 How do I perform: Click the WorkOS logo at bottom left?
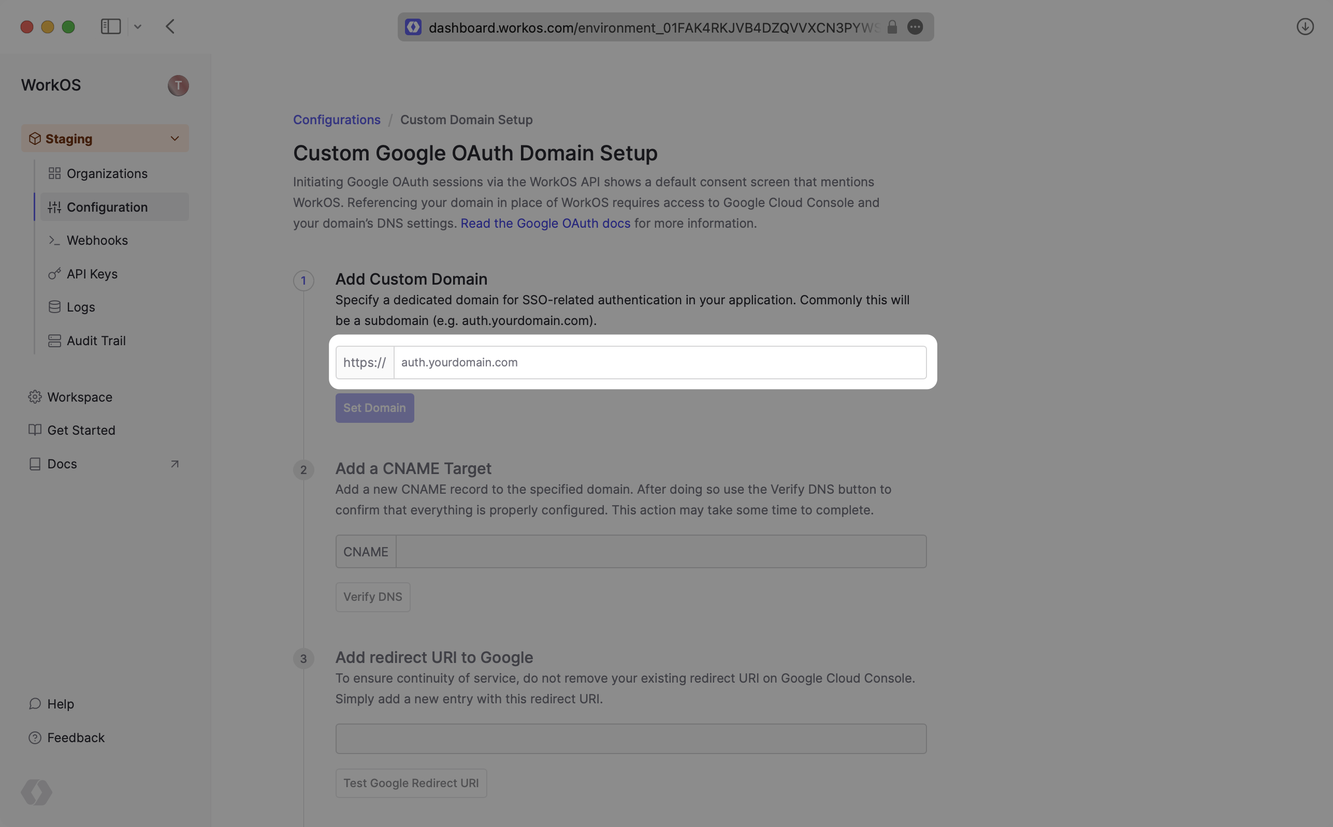click(37, 792)
